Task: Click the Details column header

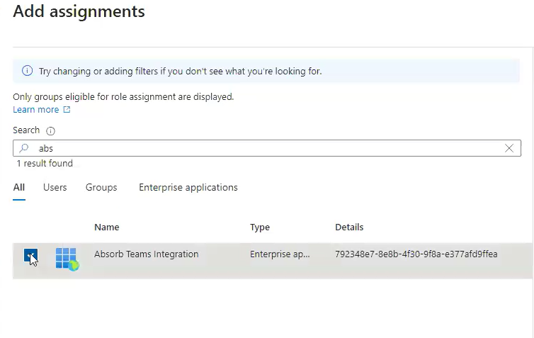Action: [x=349, y=227]
